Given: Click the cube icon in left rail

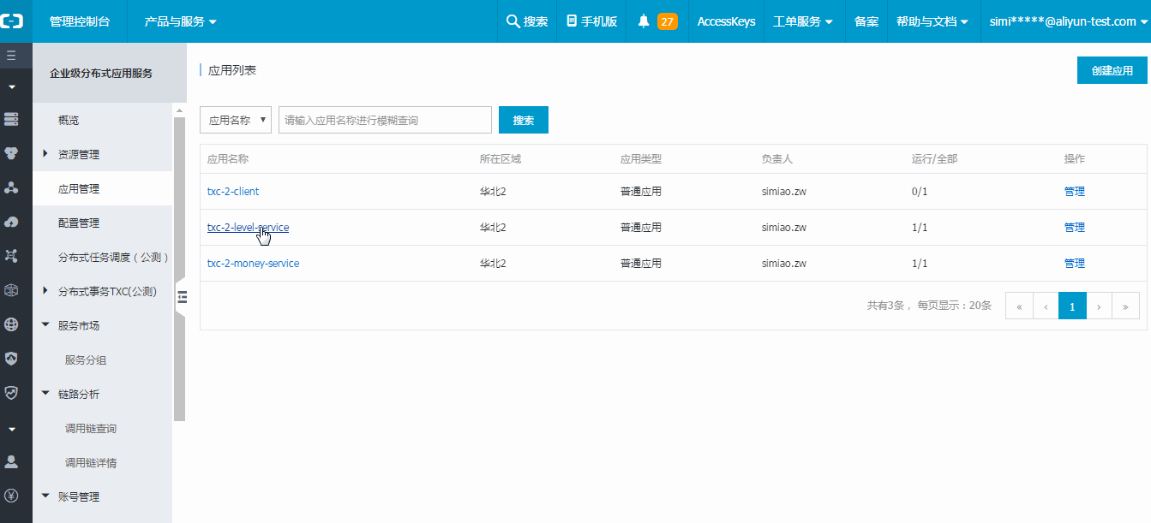Looking at the screenshot, I should pos(11,290).
